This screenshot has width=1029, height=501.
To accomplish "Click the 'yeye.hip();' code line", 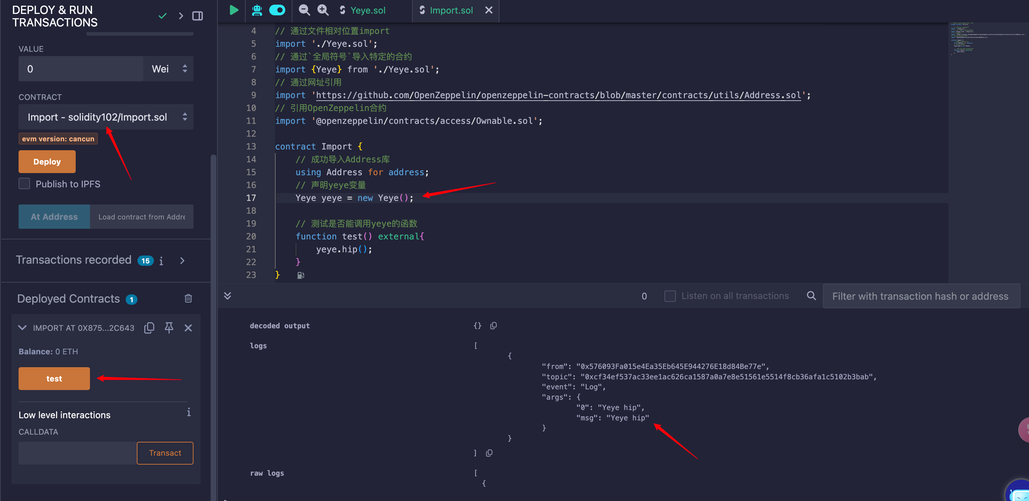I will (x=344, y=249).
